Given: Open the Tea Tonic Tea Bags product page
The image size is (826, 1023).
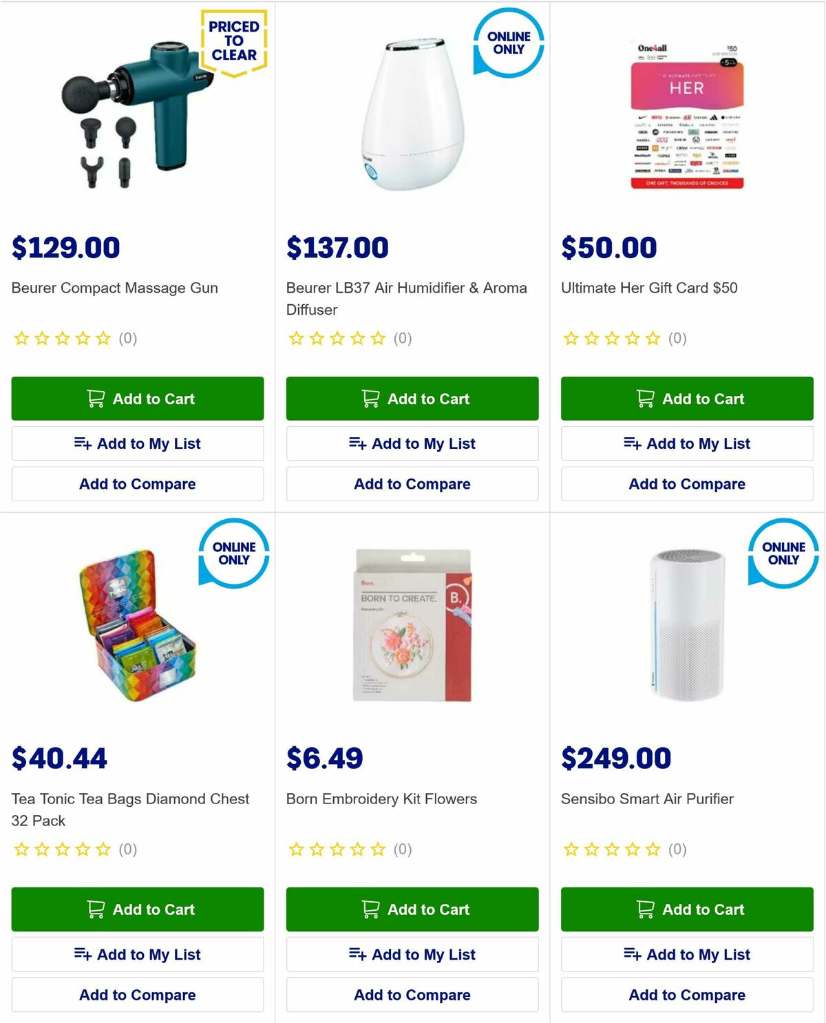Looking at the screenshot, I should 130,810.
